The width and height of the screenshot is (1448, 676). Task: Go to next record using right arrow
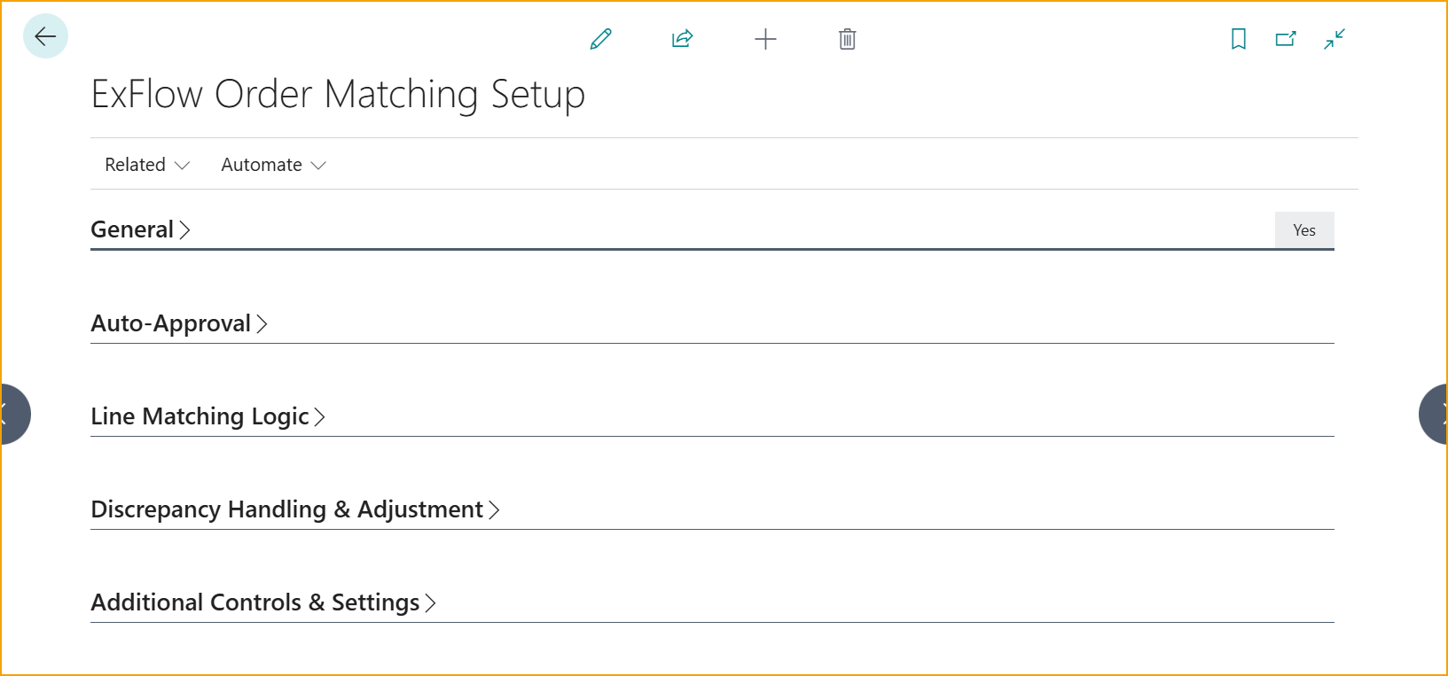click(1436, 414)
